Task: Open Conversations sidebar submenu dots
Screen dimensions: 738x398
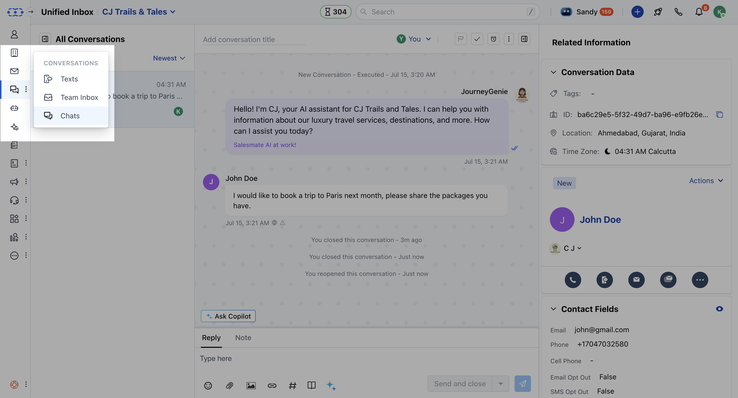Action: coord(26,89)
